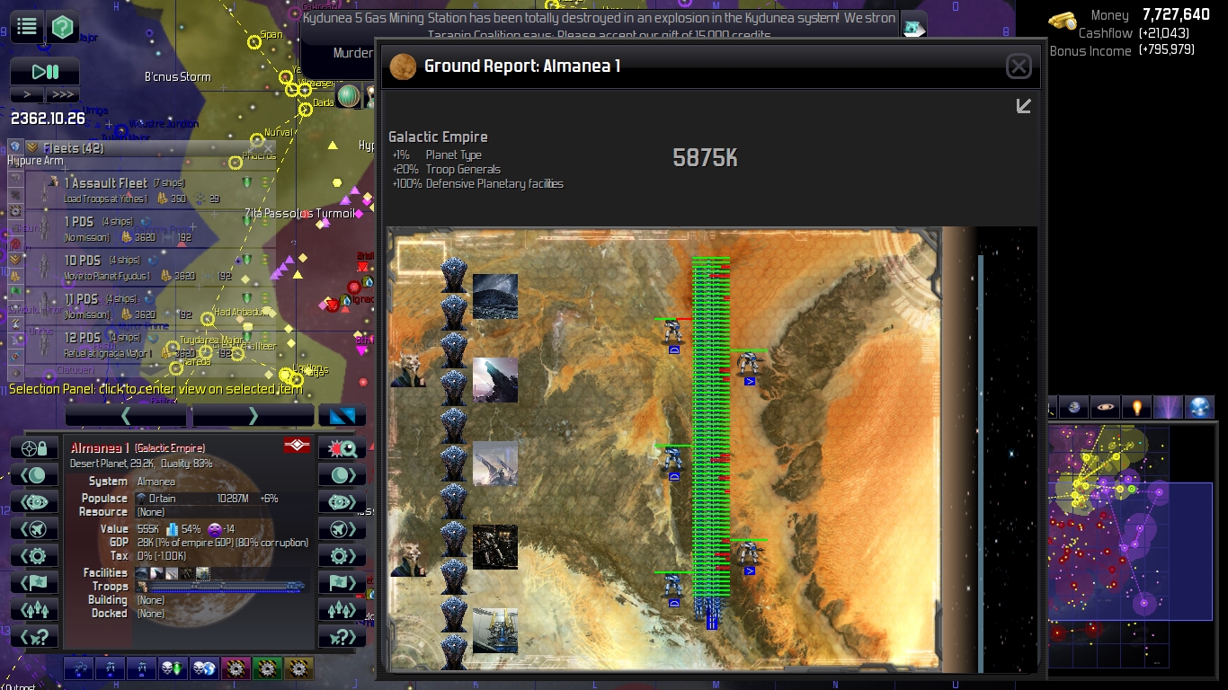Click the zoom-to-selection magnifier explosion icon
Screen dimensions: 1228x690
343,447
